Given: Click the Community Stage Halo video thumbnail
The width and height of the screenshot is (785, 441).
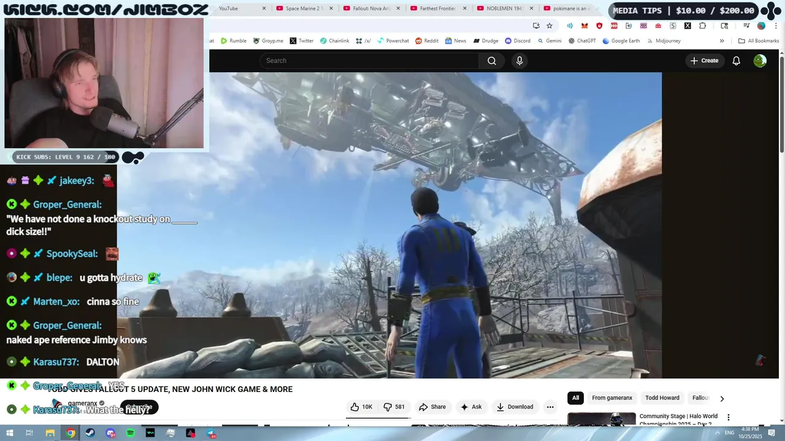Looking at the screenshot, I should coord(602,419).
